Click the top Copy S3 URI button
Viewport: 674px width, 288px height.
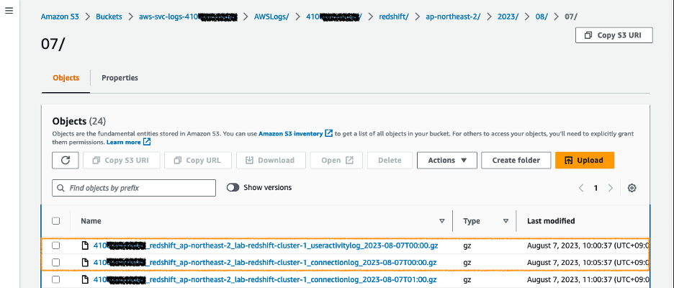[x=614, y=35]
